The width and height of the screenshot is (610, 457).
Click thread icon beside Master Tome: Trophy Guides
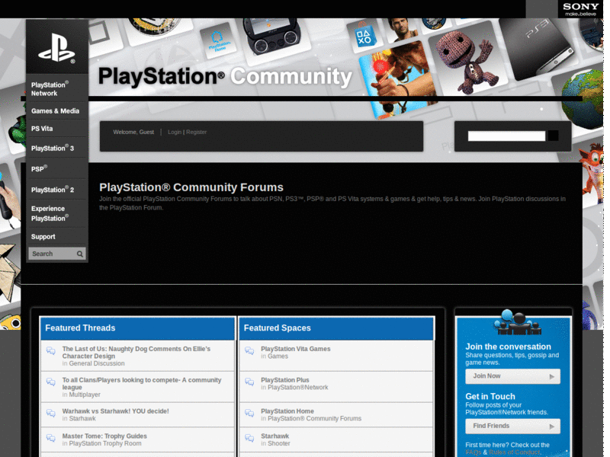[51, 438]
